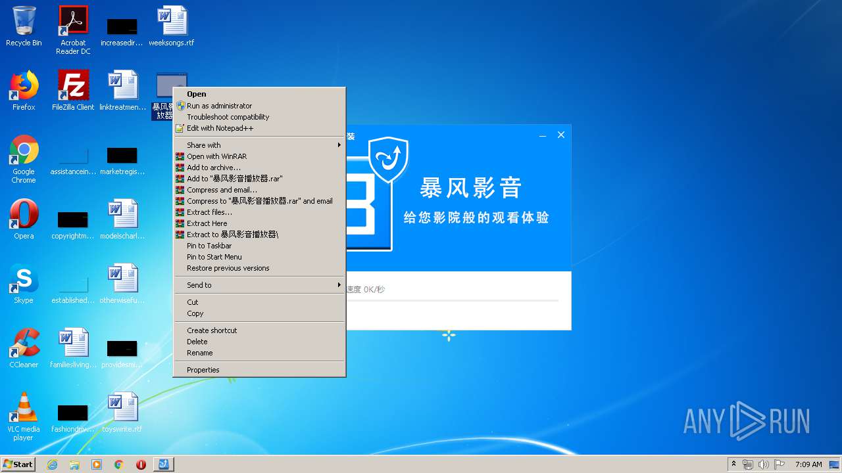Open established desktop file

click(x=73, y=288)
